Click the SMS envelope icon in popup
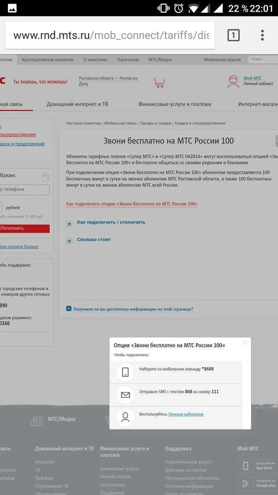Image resolution: width=278 pixels, height=495 pixels. point(125,395)
